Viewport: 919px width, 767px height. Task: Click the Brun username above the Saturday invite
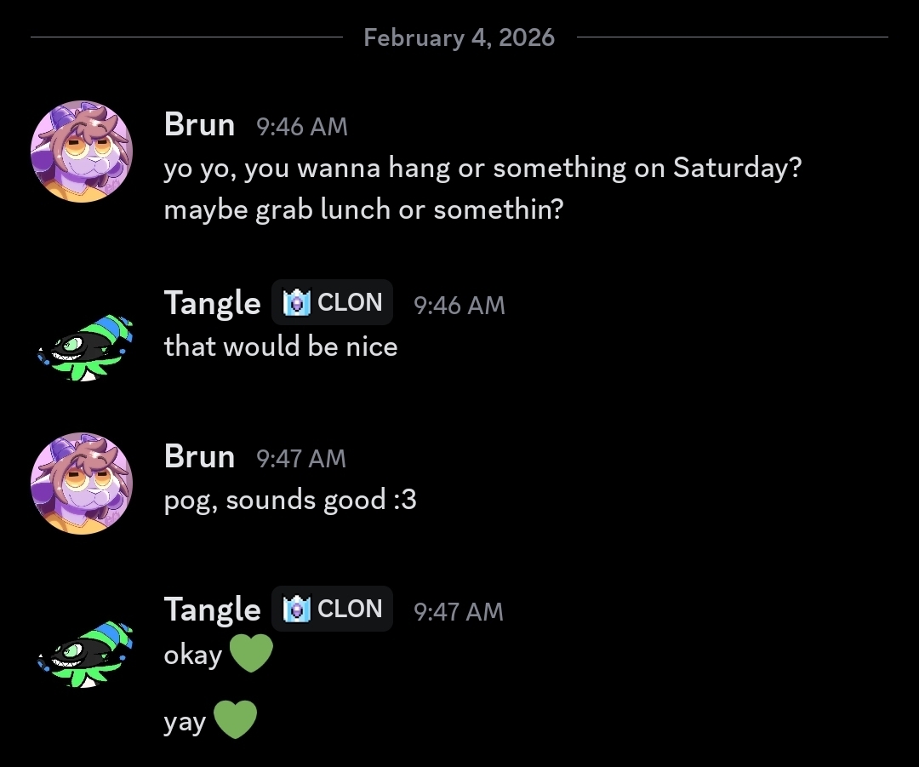[x=199, y=125]
